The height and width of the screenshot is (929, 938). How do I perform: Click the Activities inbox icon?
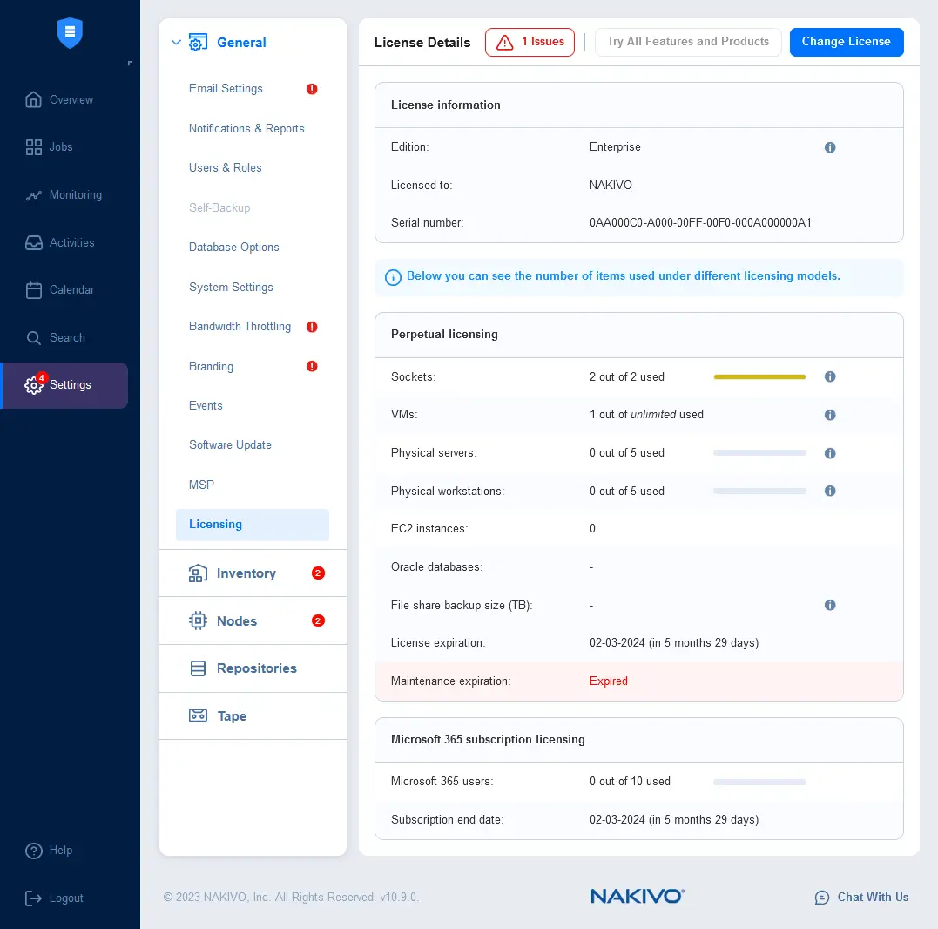click(x=33, y=242)
